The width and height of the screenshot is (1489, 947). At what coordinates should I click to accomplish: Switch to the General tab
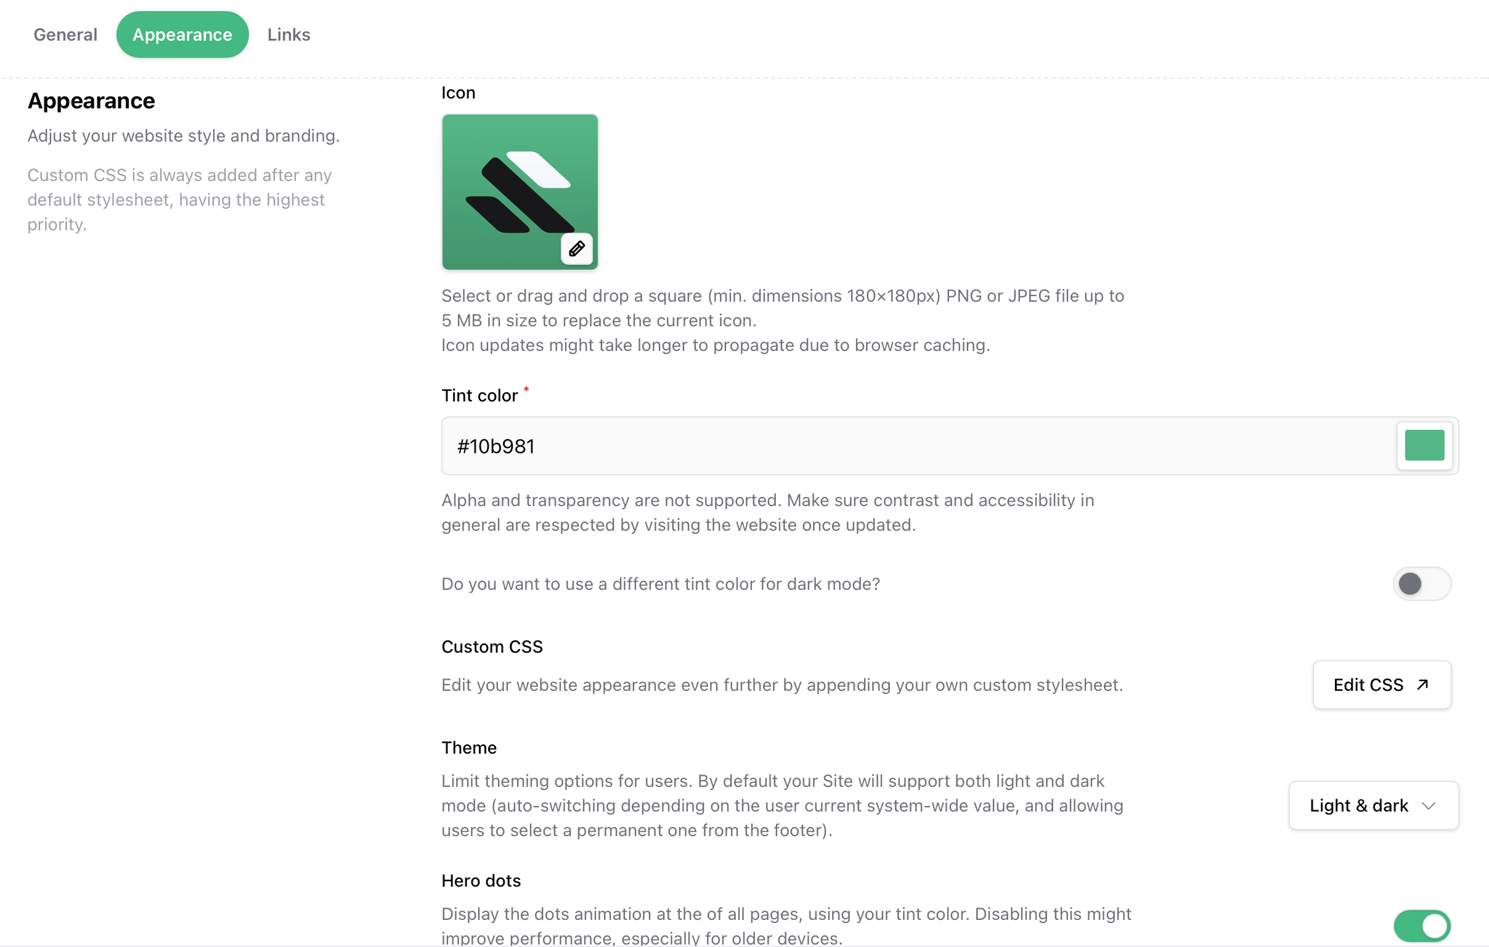coord(65,34)
